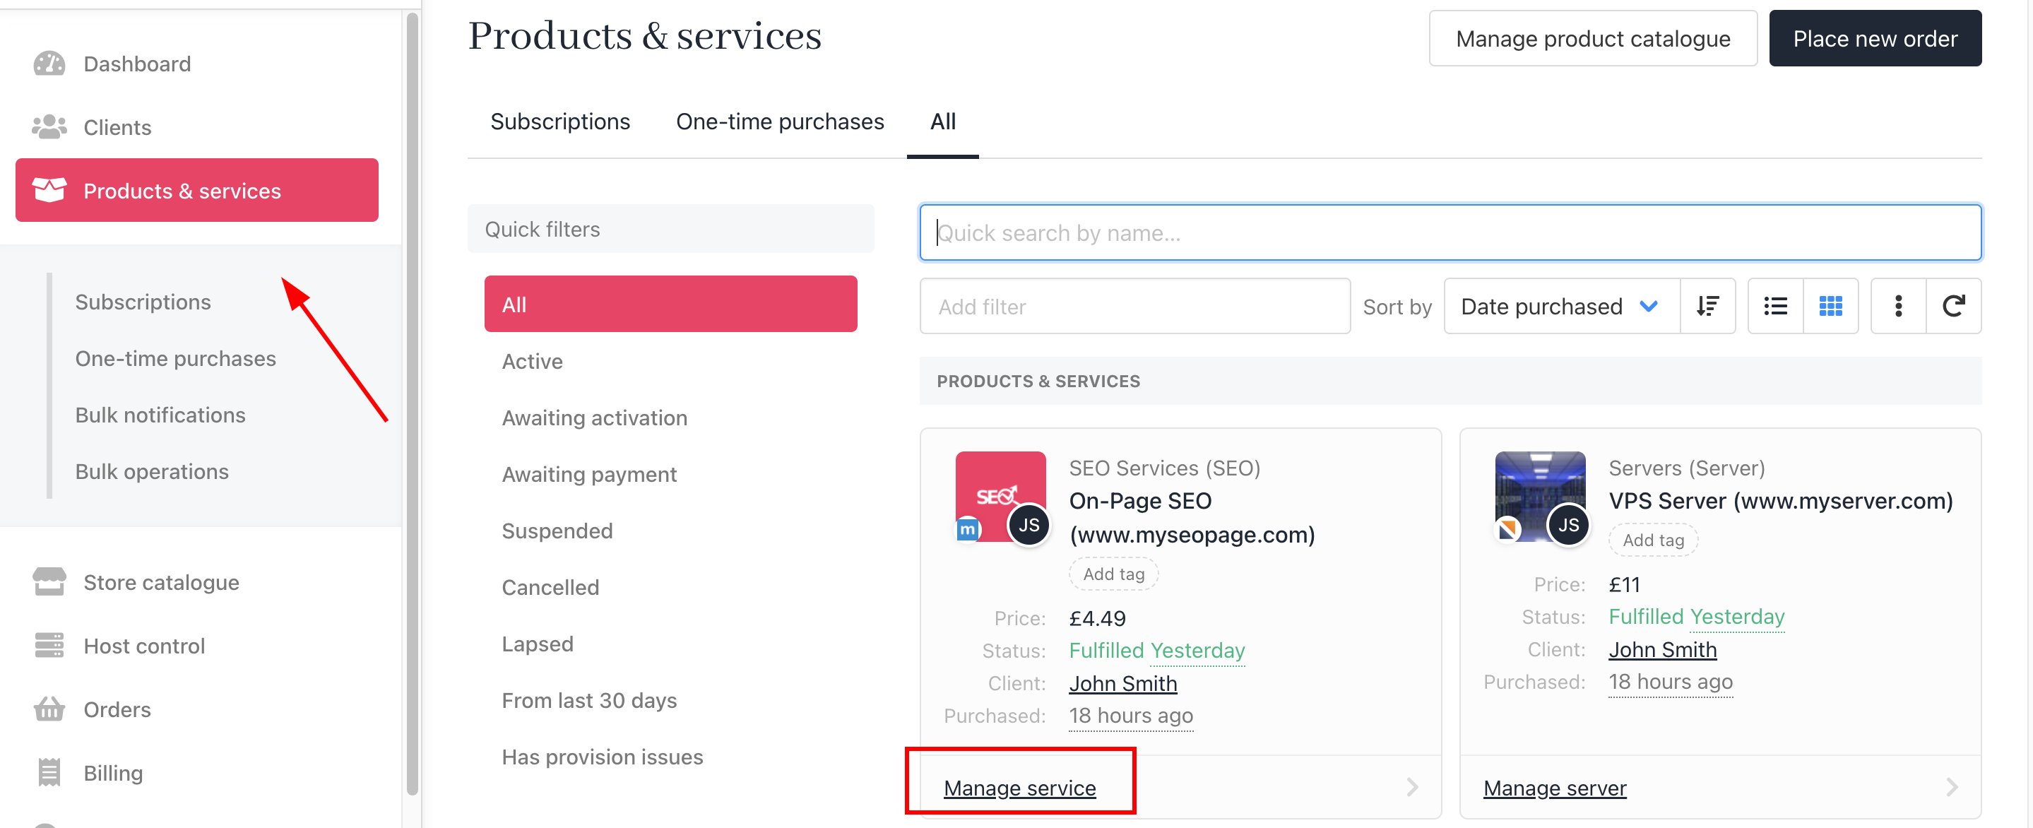Go to Store catalogue
The height and width of the screenshot is (828, 2033).
(x=161, y=583)
